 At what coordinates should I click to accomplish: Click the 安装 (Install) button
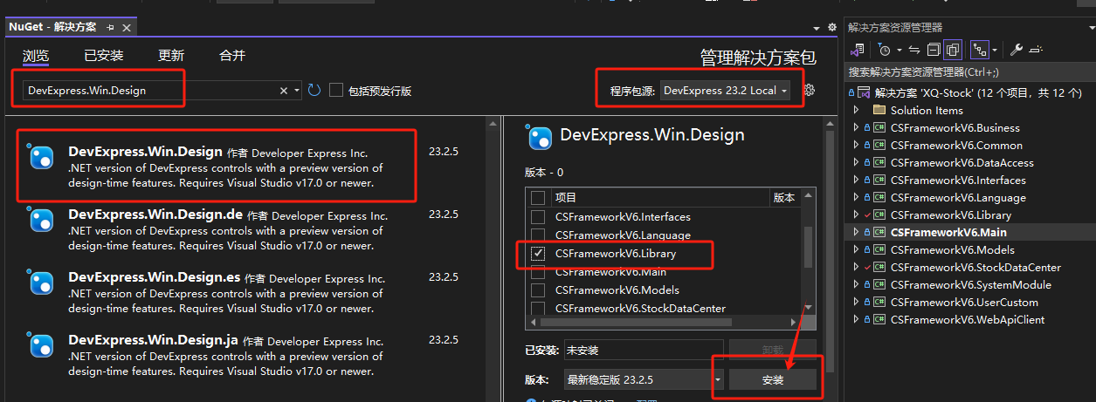[x=773, y=379]
